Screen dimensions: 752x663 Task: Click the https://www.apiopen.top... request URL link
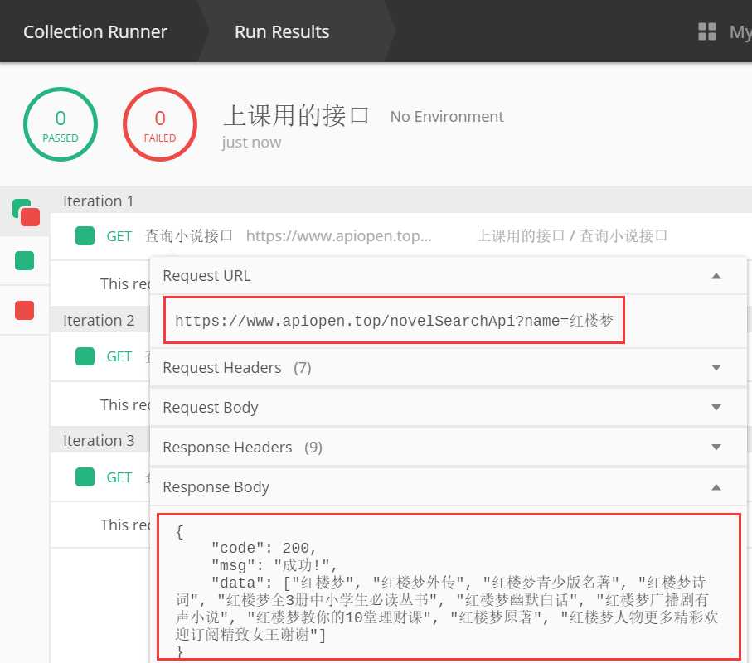click(338, 236)
